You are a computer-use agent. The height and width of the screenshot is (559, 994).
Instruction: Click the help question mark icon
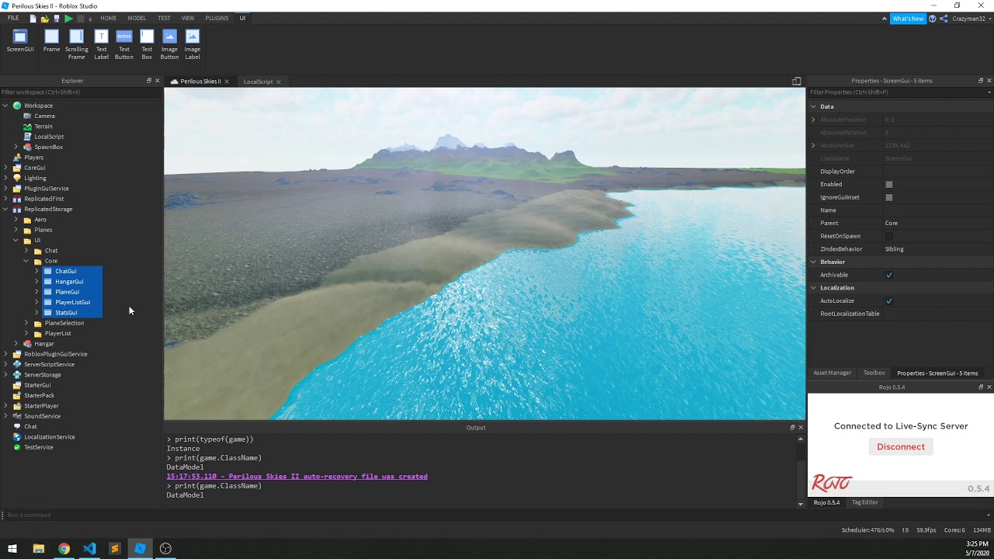coord(933,19)
